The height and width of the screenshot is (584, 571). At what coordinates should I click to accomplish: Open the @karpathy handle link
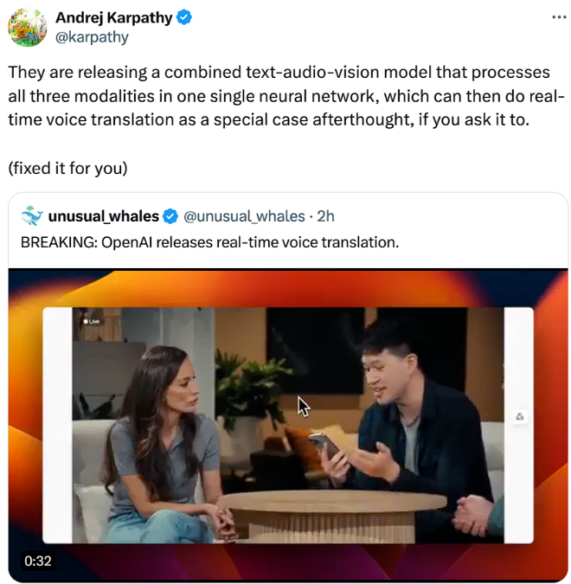coord(92,37)
